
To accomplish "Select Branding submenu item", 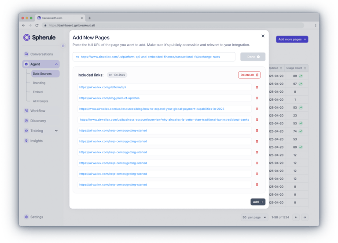I will pos(39,83).
